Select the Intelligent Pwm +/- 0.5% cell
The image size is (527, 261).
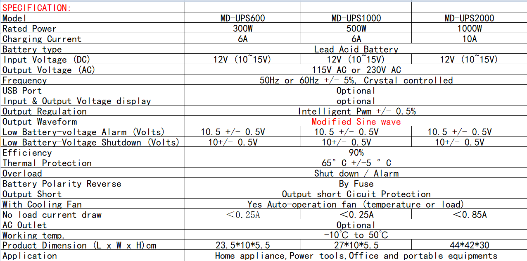pos(356,111)
